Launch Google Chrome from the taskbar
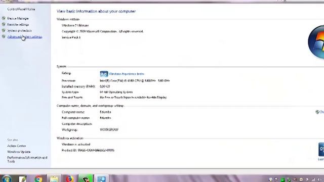Image resolution: width=324 pixels, height=182 pixels. coord(38,178)
